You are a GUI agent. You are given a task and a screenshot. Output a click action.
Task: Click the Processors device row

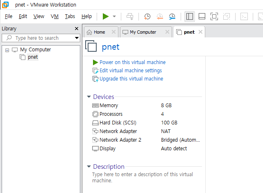(x=147, y=114)
